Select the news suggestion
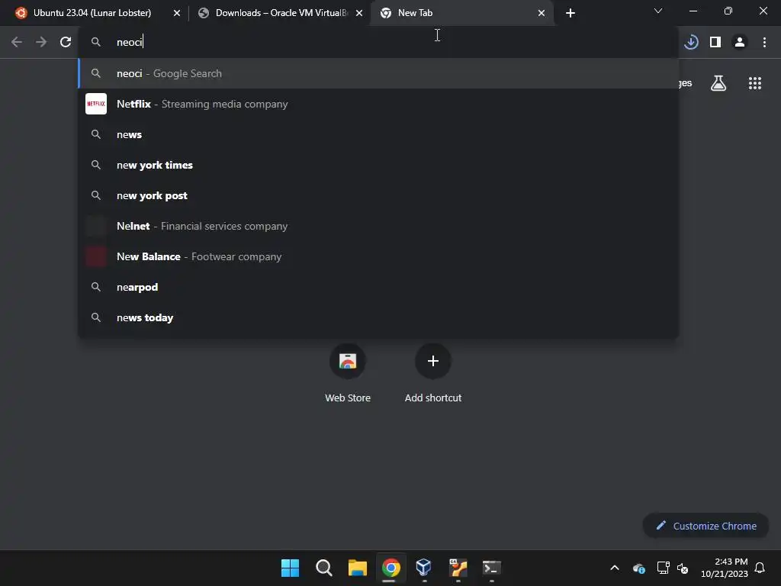781x586 pixels. [x=378, y=134]
